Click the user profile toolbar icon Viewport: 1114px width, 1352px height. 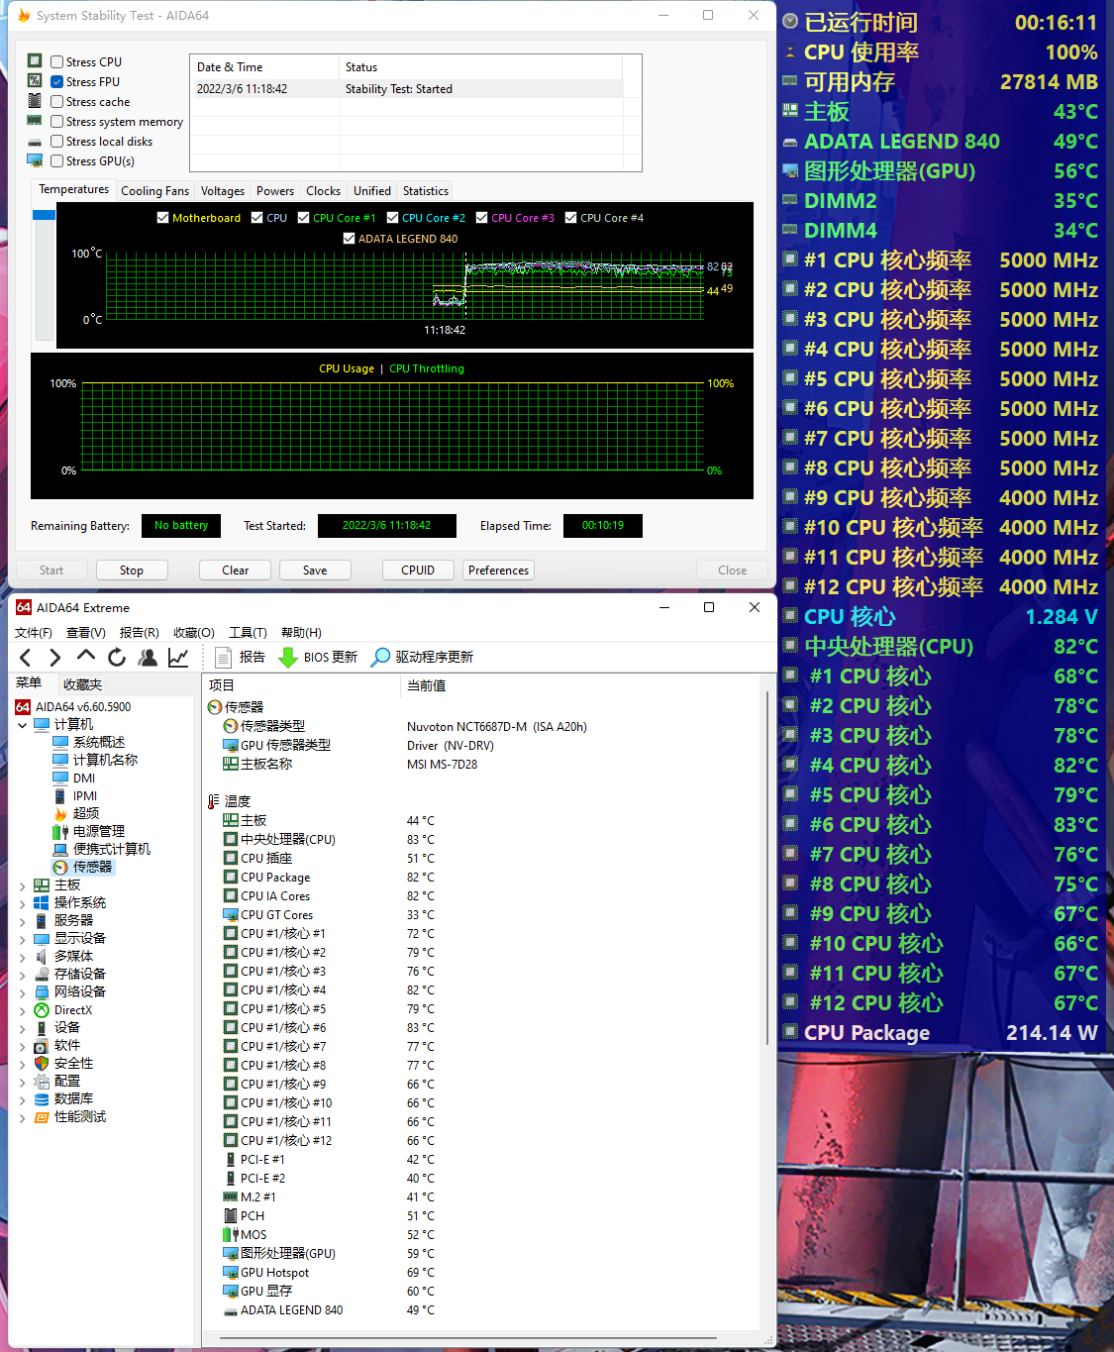(148, 658)
